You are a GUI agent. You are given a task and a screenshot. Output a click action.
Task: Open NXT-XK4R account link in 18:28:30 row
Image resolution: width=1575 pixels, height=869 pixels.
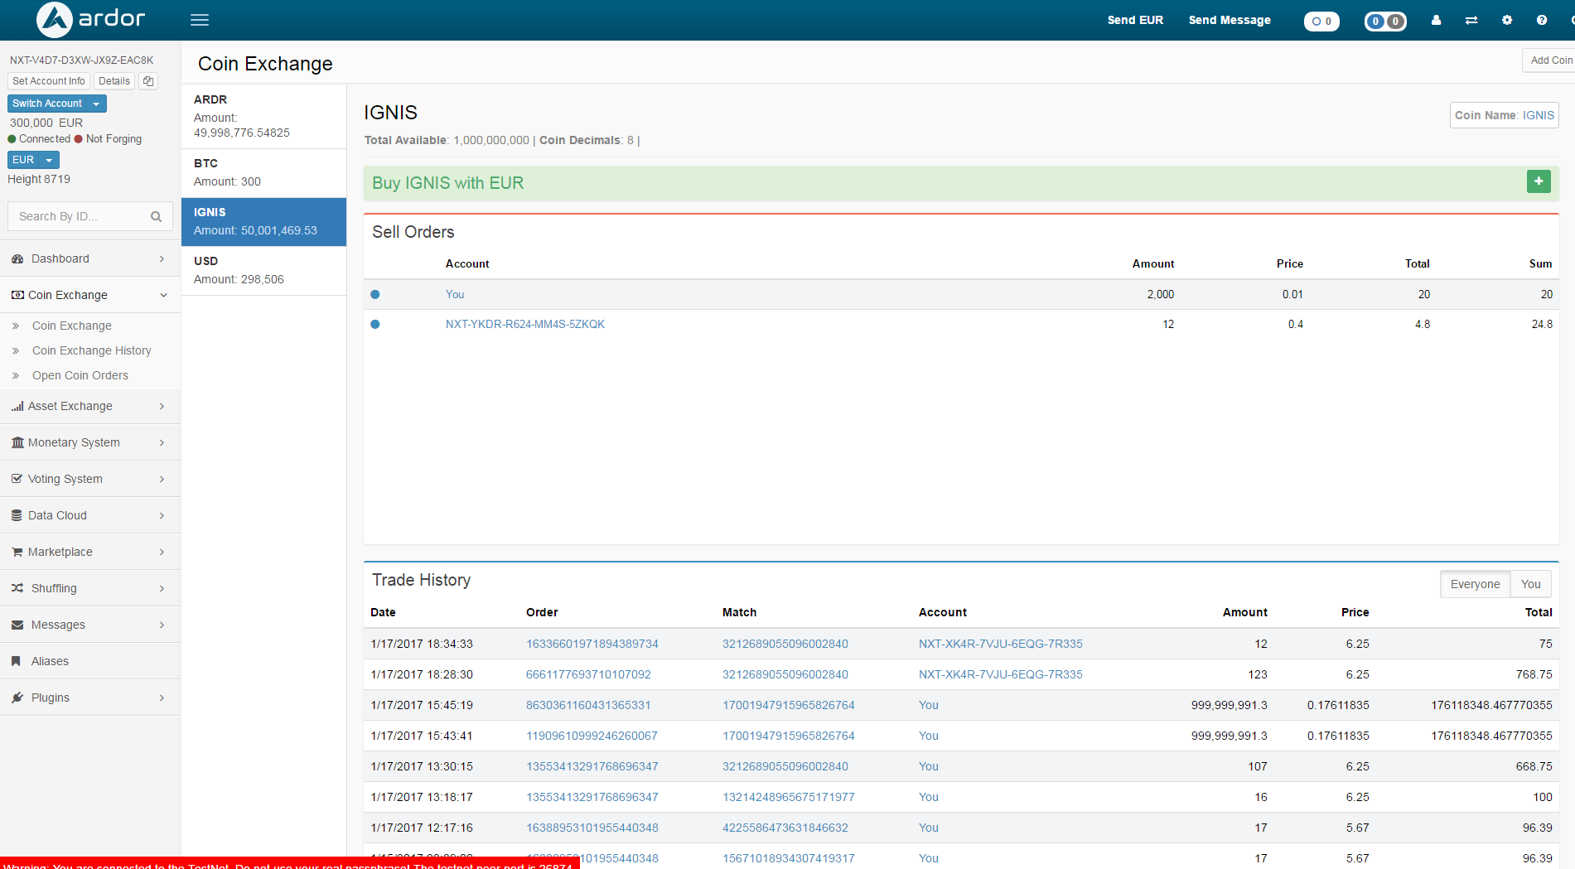coord(1001,674)
